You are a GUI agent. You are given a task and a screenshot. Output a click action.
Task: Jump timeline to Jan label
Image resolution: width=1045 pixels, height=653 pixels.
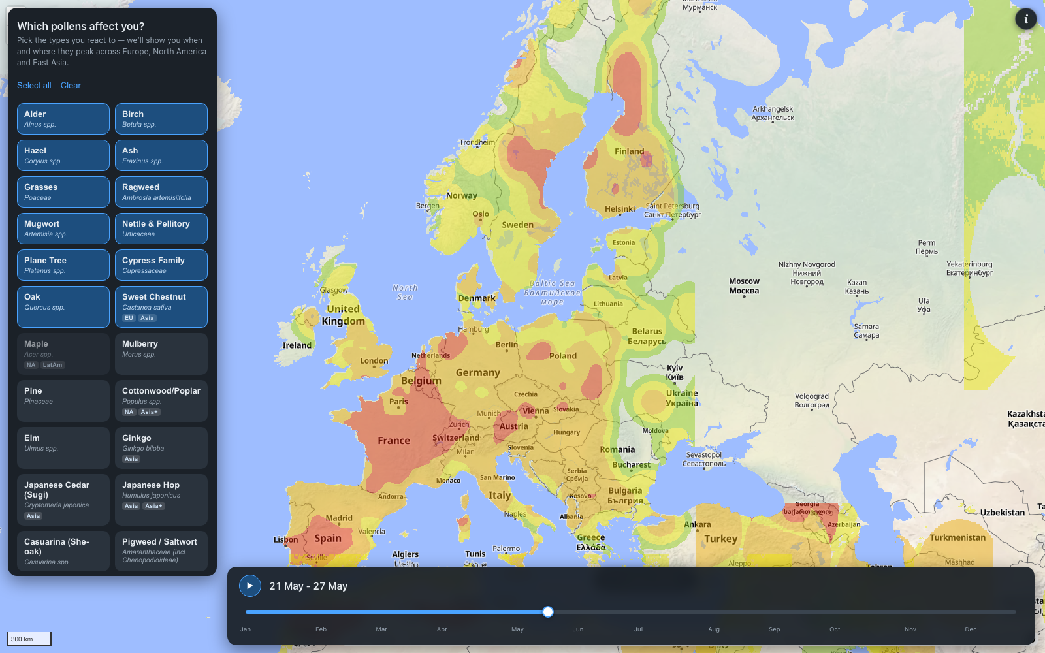246,629
